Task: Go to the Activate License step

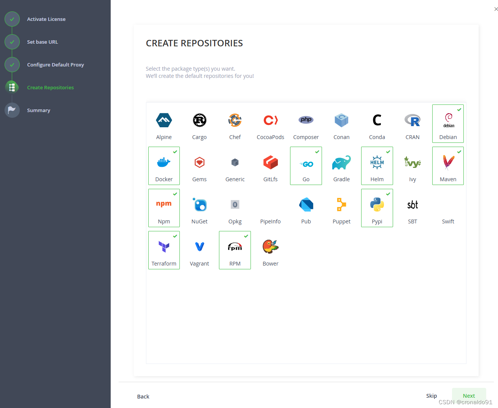Action: point(46,19)
